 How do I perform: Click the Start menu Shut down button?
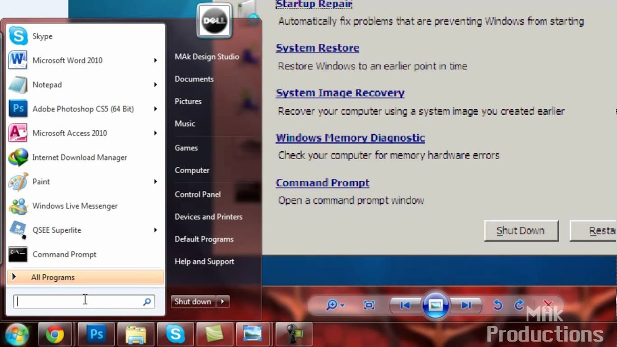pos(193,302)
